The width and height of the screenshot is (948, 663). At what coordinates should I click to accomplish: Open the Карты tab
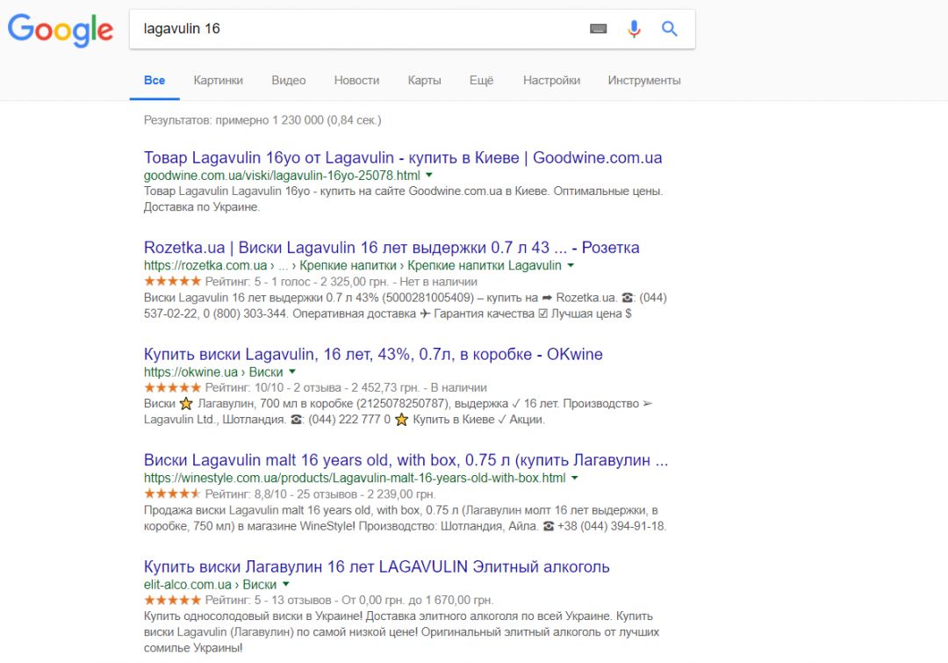click(x=425, y=81)
